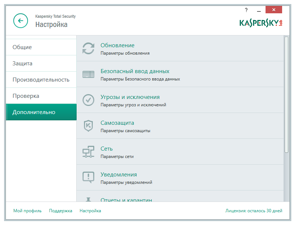Open Самозащита settings
295x227 pixels.
(117, 123)
